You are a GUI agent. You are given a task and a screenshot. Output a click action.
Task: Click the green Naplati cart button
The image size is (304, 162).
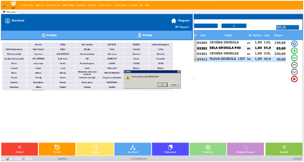tap(284, 149)
